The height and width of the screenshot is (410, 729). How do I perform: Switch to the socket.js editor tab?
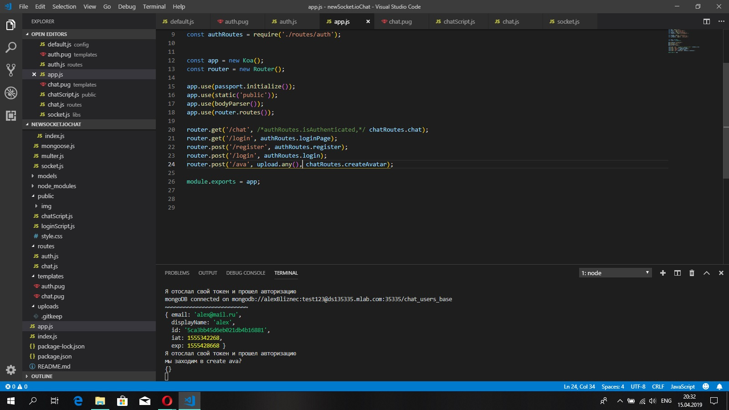click(569, 21)
